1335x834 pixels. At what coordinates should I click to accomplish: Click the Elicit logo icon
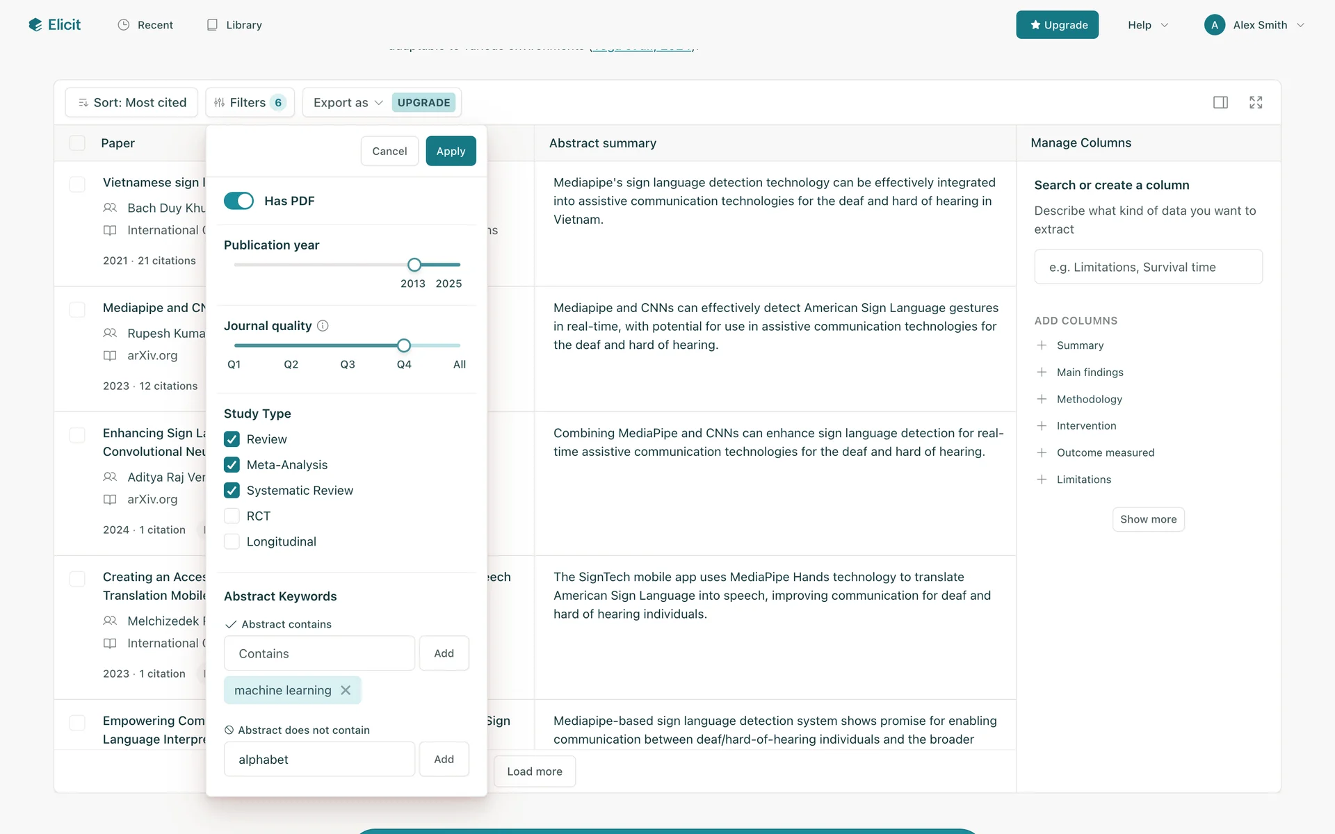tap(35, 25)
